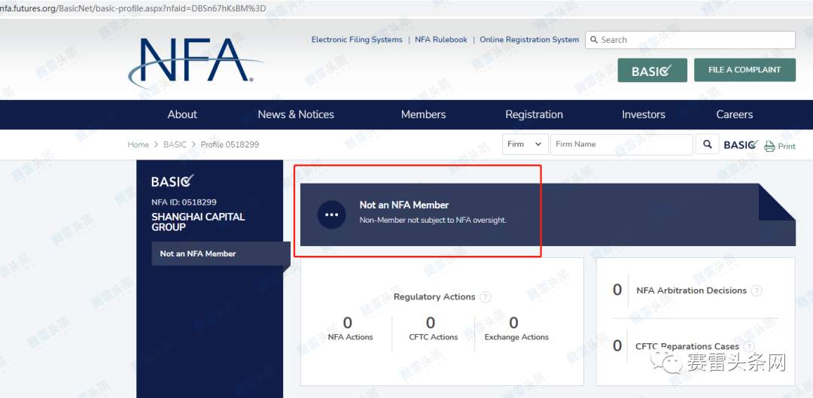
Task: Click the CFTC Actions count
Action: (431, 323)
